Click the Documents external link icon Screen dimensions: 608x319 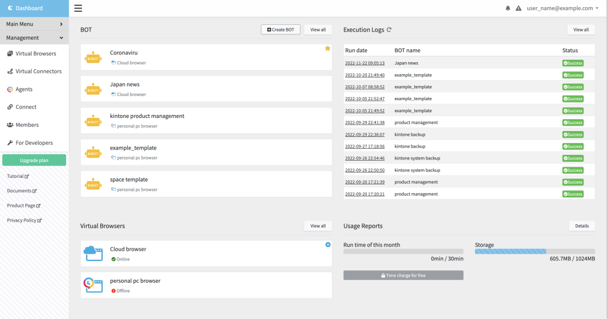tap(34, 192)
